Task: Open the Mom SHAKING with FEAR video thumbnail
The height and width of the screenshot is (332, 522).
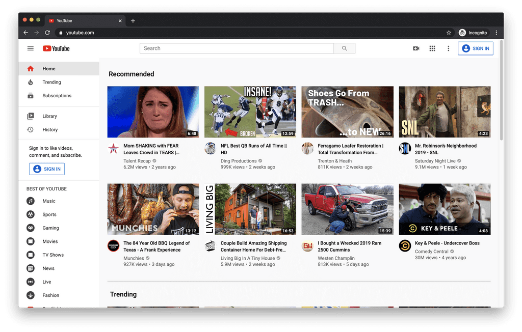Action: pos(153,112)
